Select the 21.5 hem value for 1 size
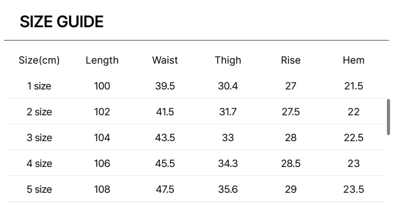This screenshot has height=207, width=393. (x=354, y=86)
